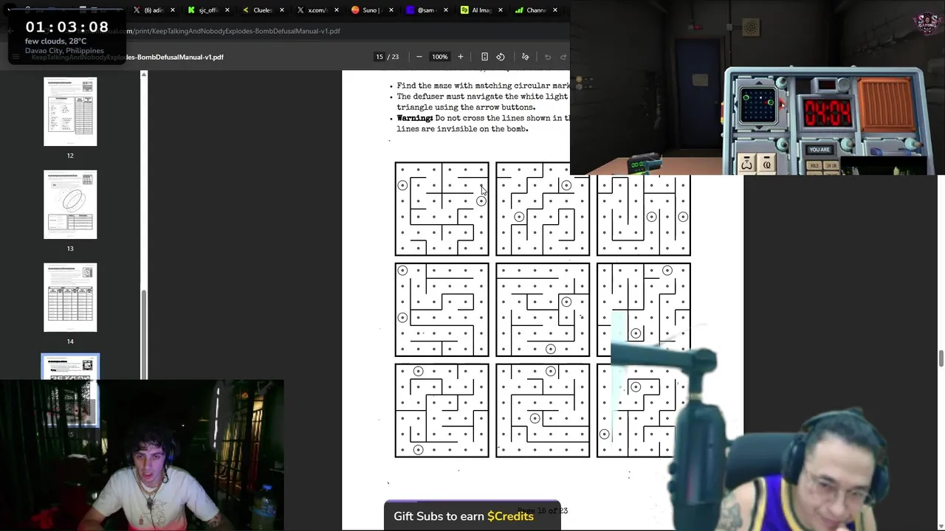The image size is (945, 531).
Task: Click the 'Warning:' text in the manual
Action: [415, 118]
